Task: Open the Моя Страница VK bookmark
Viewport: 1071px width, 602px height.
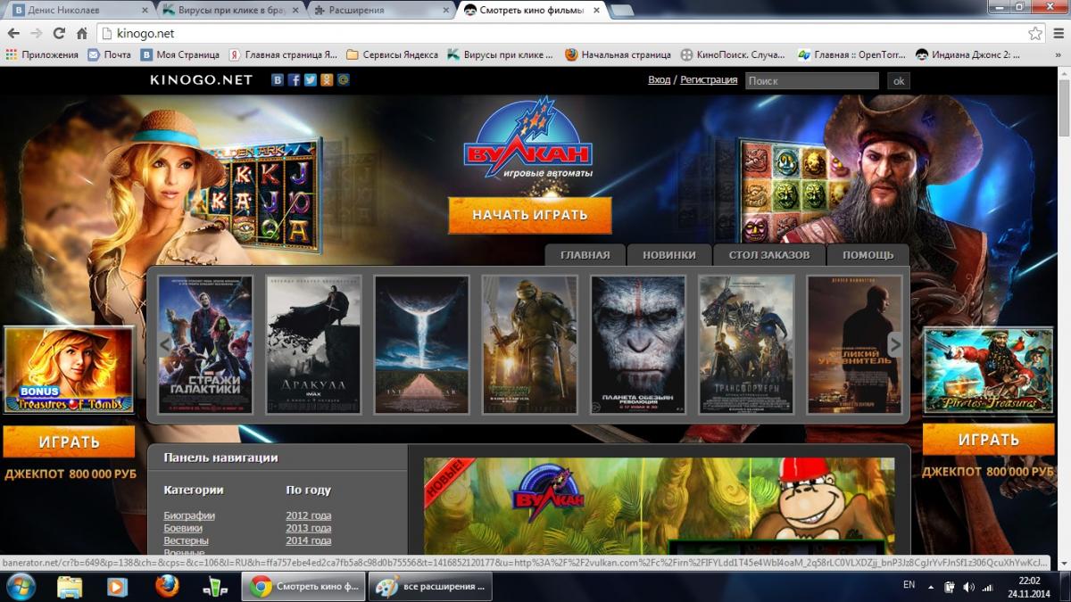Action: tap(179, 54)
